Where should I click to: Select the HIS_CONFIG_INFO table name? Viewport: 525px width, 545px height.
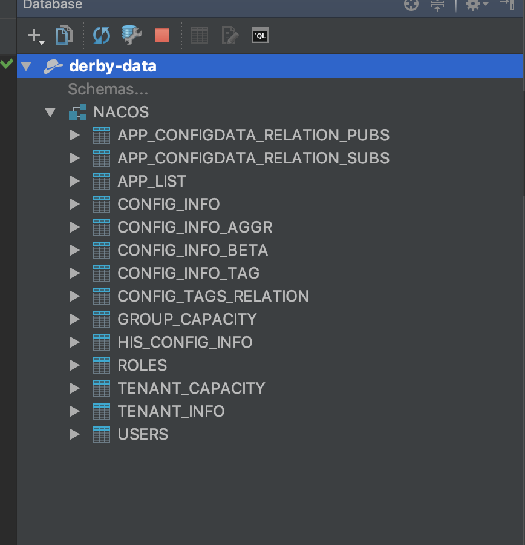click(185, 342)
